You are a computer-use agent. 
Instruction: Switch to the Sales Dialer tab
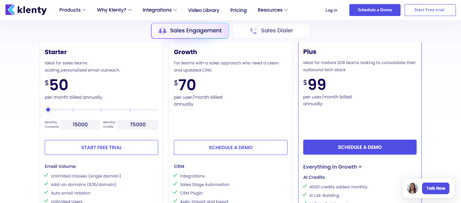pyautogui.click(x=271, y=31)
